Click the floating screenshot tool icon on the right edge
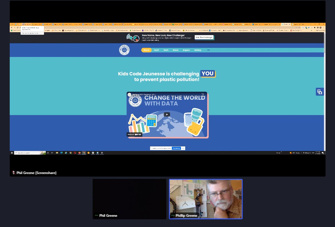335x227 pixels. coord(320,92)
